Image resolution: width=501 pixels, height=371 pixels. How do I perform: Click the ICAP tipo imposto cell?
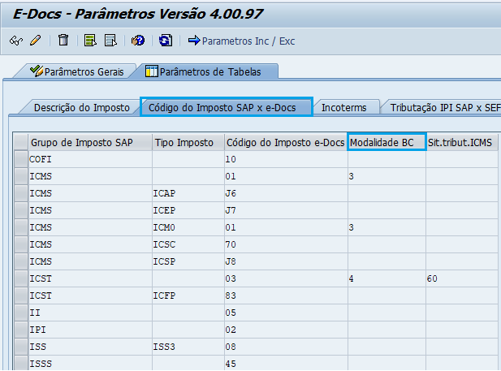(188, 193)
